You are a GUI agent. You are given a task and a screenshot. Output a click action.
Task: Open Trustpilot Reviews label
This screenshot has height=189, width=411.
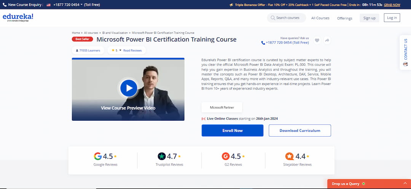169,165
